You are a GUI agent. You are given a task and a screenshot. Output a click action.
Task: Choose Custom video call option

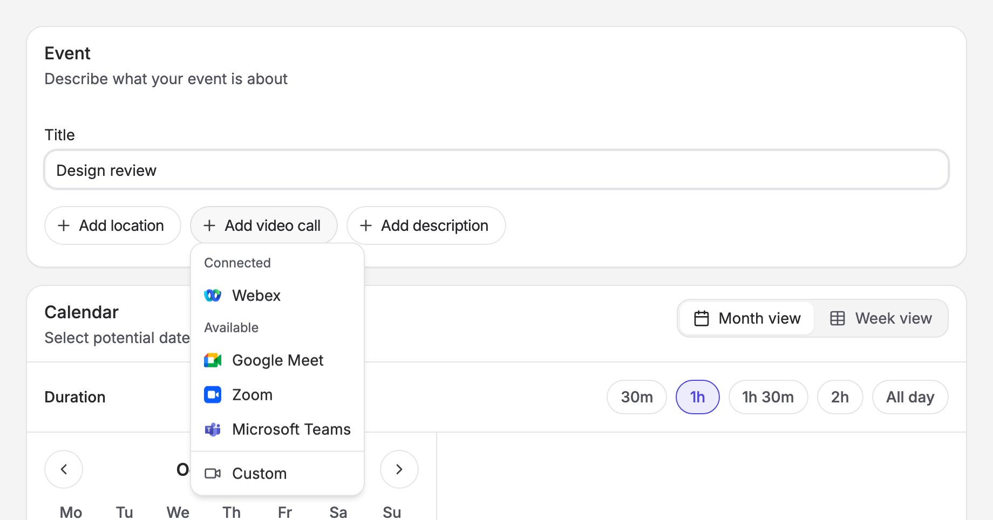click(x=277, y=474)
